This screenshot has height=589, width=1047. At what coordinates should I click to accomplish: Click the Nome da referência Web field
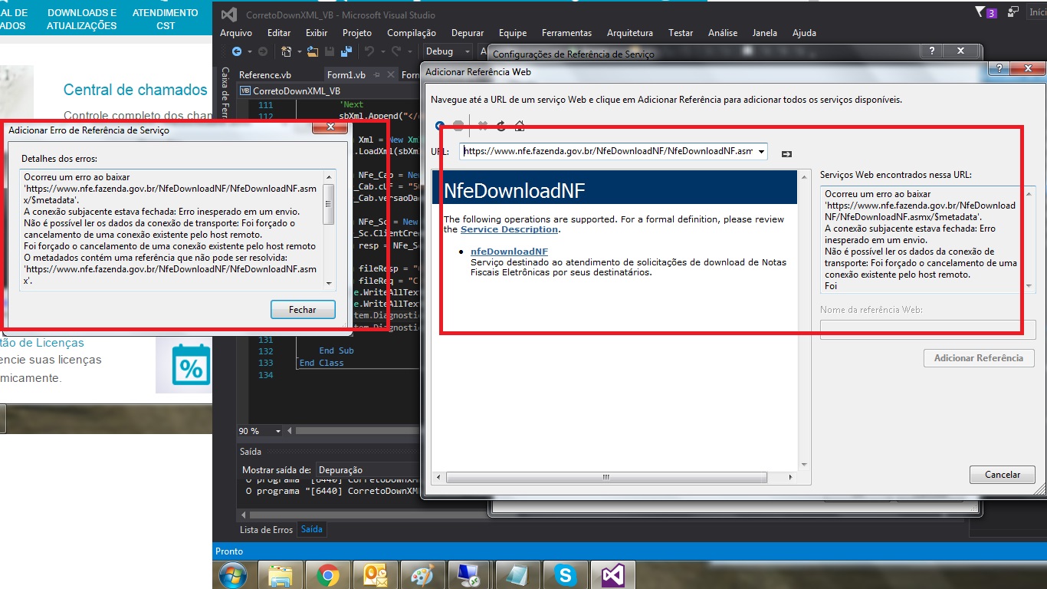click(927, 330)
